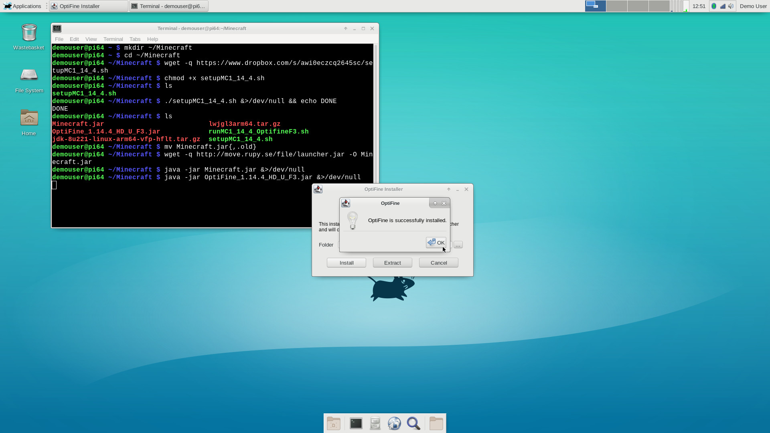Click the volume speaker tray icon
This screenshot has height=433, width=770.
731,6
